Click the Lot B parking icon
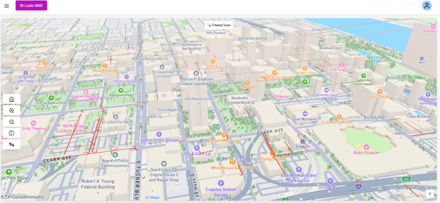Viewport: 440px width, 203px height. click(330, 181)
